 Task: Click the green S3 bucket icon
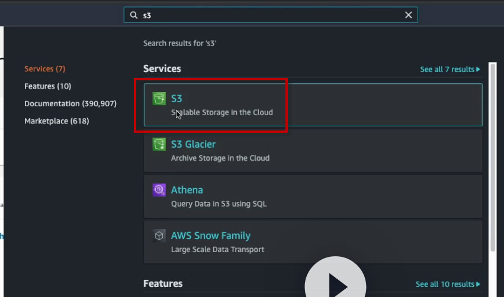[159, 99]
